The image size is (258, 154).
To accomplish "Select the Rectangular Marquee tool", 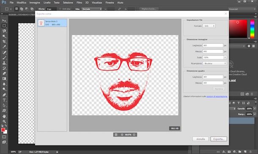I will pyautogui.click(x=4, y=26).
